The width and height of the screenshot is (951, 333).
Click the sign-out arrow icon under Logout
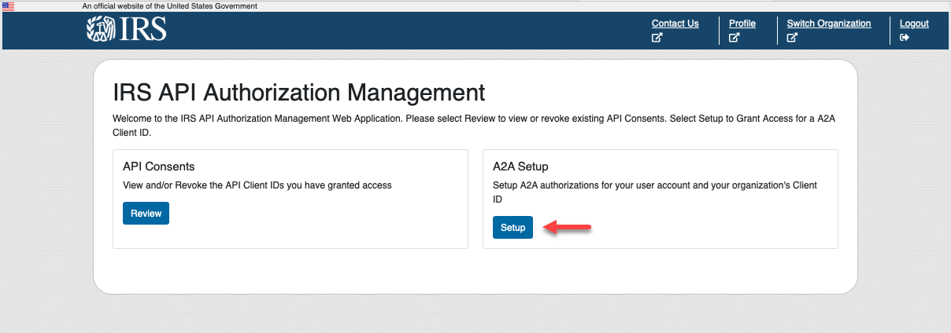point(905,37)
